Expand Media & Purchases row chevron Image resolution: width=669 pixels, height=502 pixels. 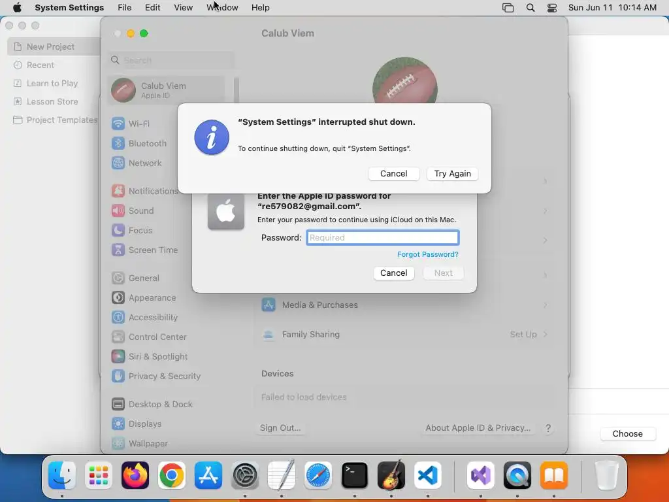546,305
